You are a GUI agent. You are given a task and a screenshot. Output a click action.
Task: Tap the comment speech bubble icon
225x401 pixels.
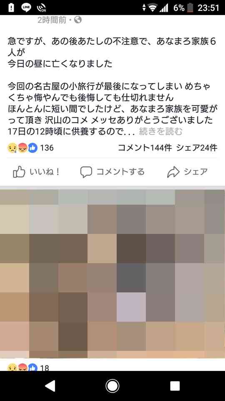(x=86, y=172)
